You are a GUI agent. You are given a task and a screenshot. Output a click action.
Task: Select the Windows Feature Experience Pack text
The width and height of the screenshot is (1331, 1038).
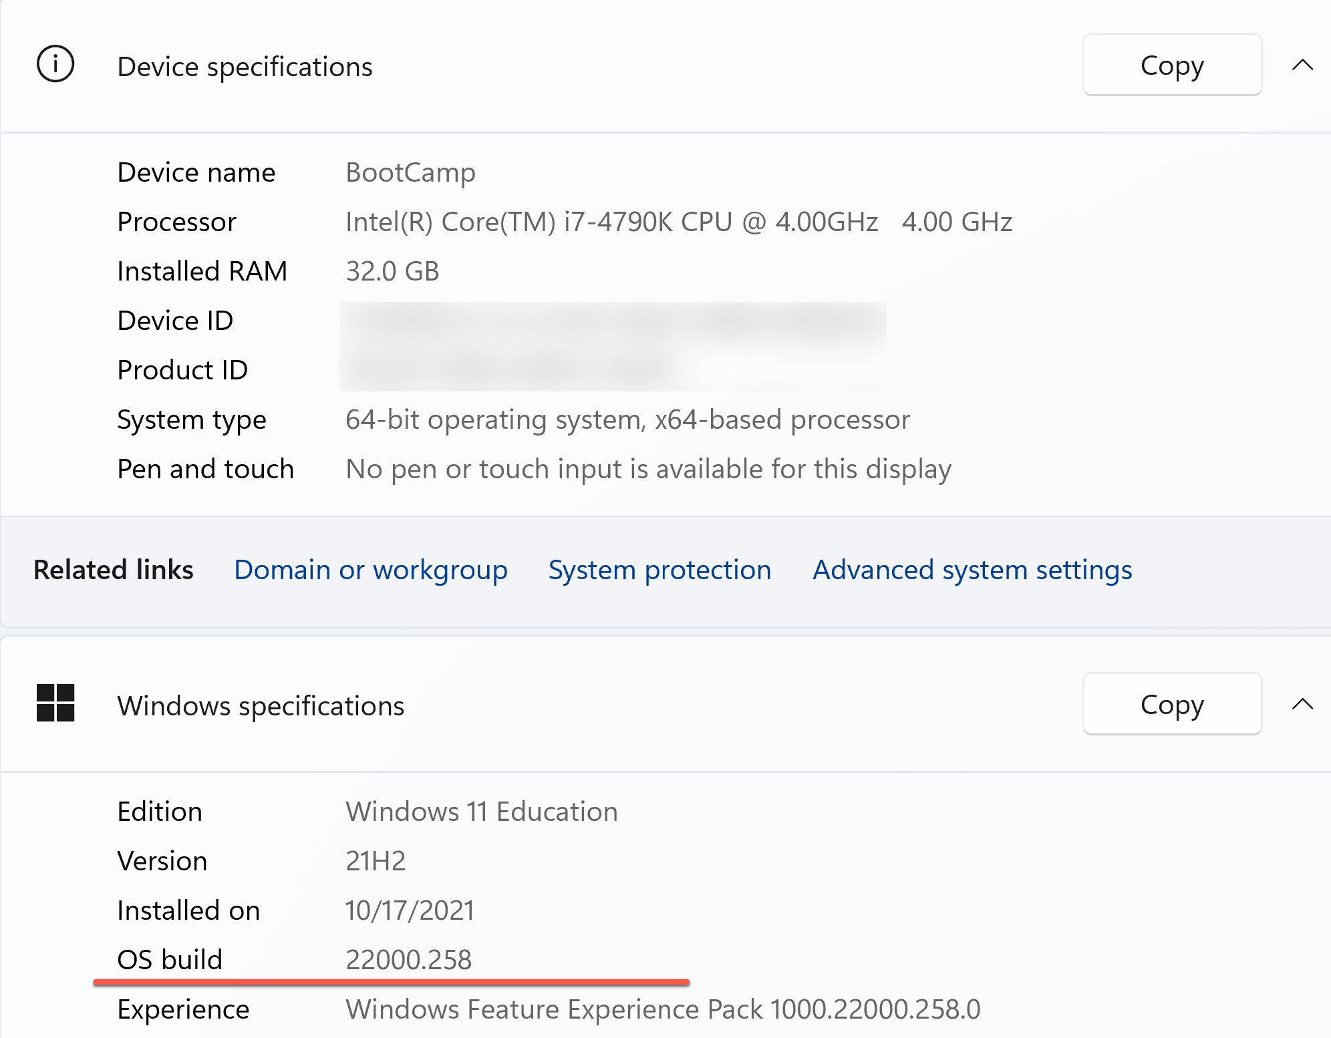tap(663, 1009)
